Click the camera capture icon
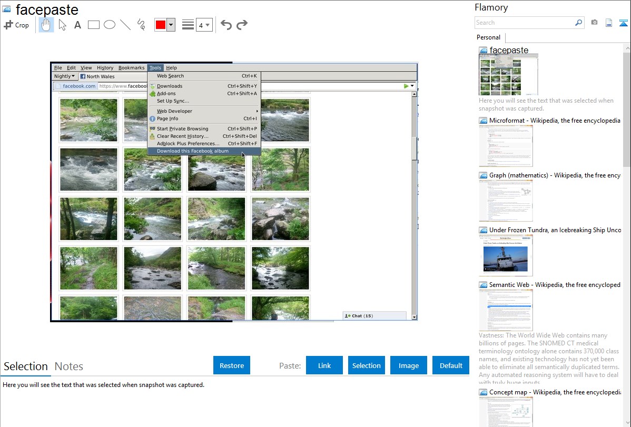This screenshot has width=631, height=427. click(x=594, y=23)
